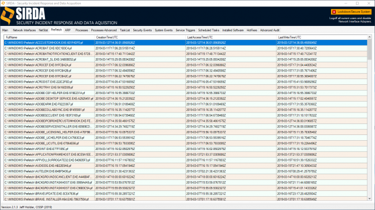The height and width of the screenshot is (210, 375).
Task: Select the ADOBEIPCBROKERCUSTOMHOOK.EXE row
Action: coord(186,121)
